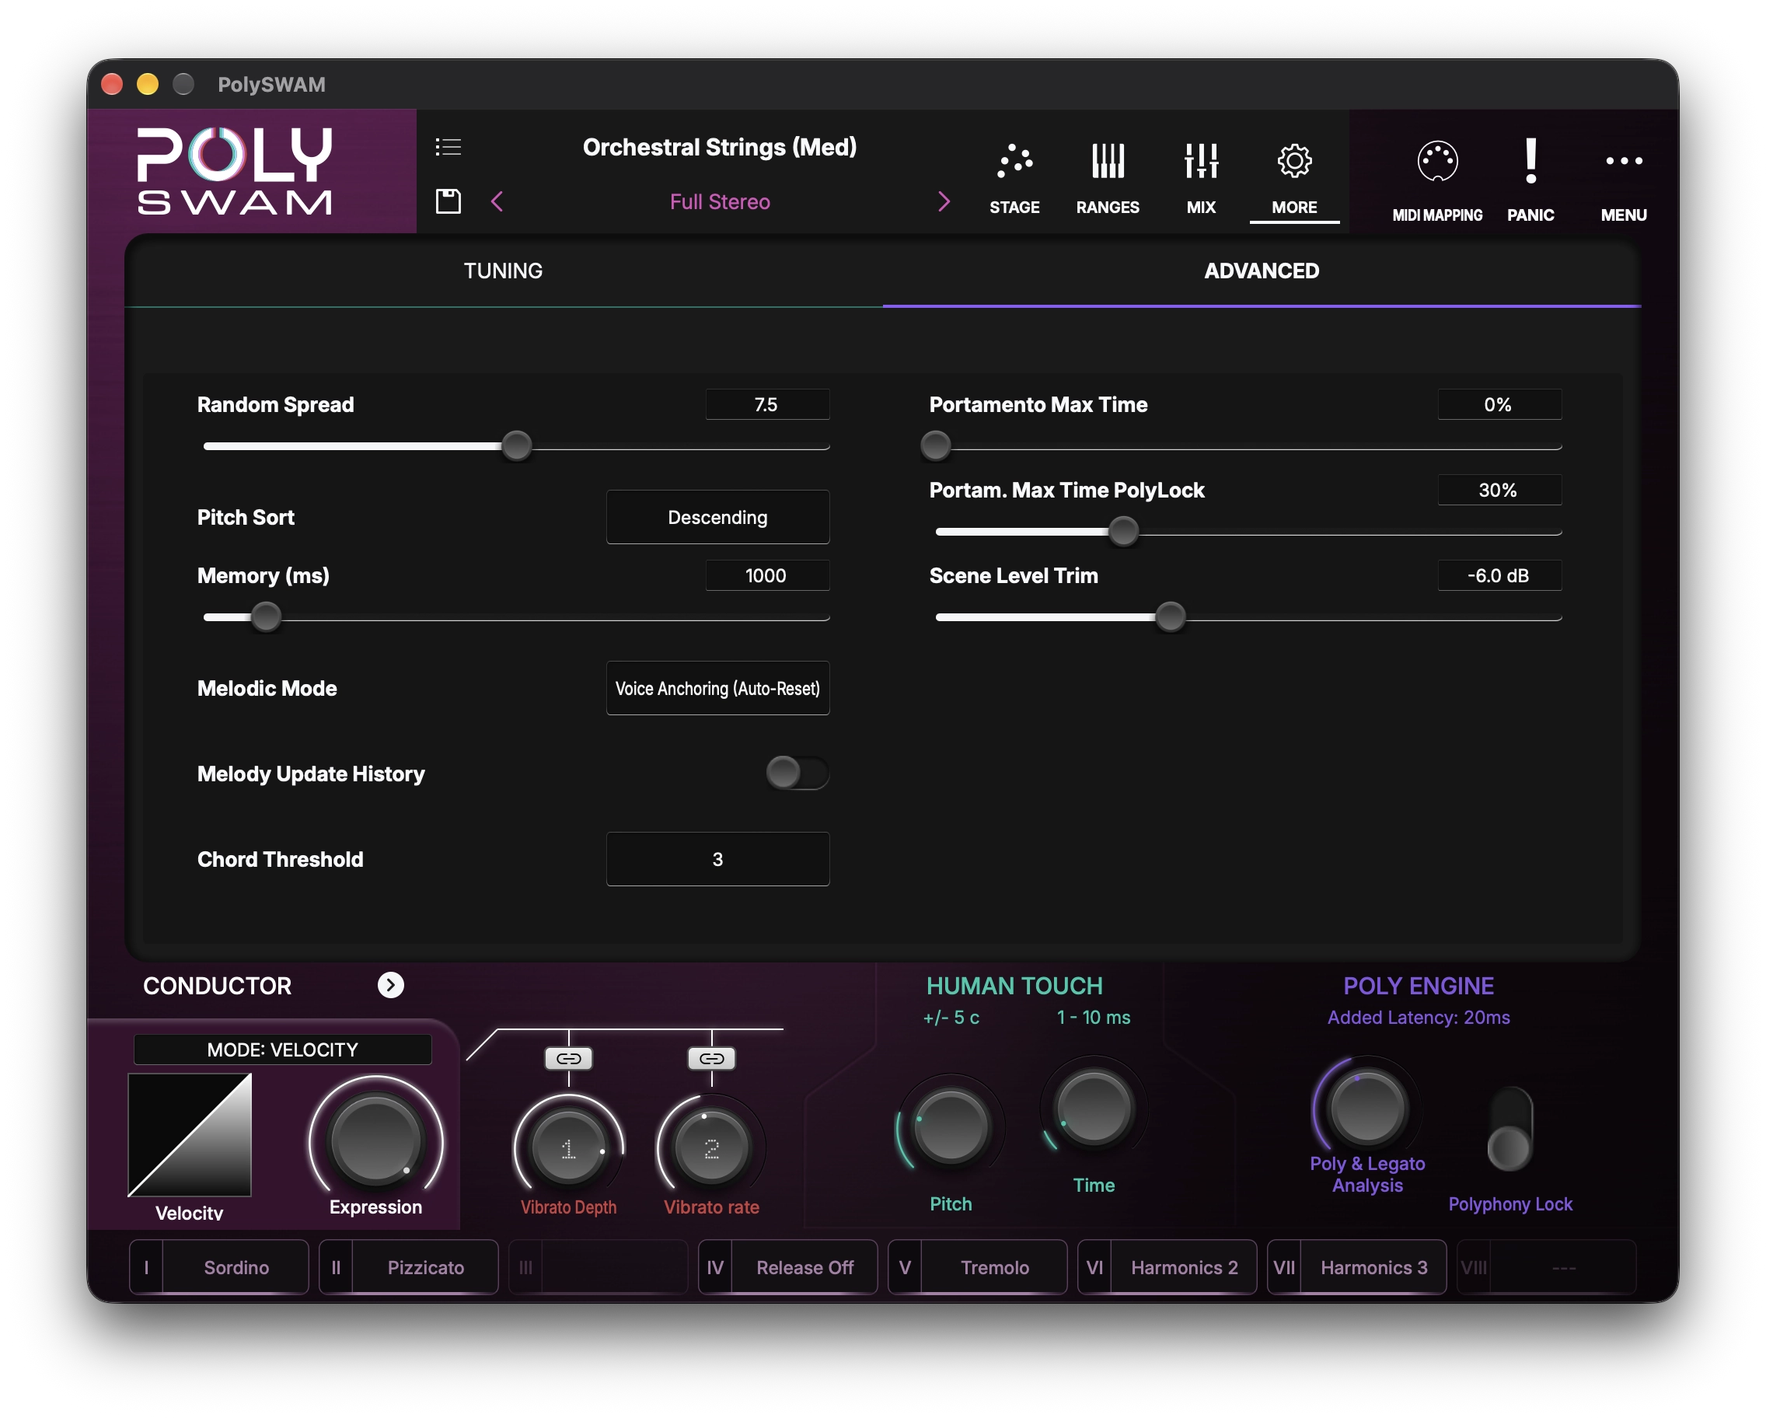
Task: Open the Melodic Mode Voice Anchoring dropdown
Action: click(717, 688)
